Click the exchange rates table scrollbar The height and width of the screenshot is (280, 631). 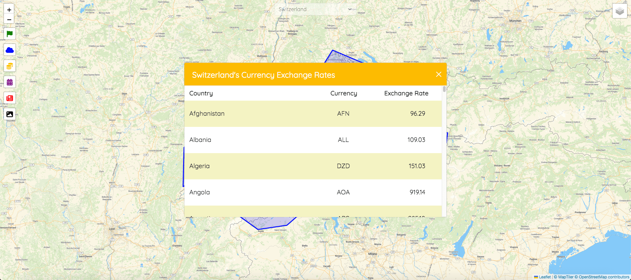[x=444, y=89]
